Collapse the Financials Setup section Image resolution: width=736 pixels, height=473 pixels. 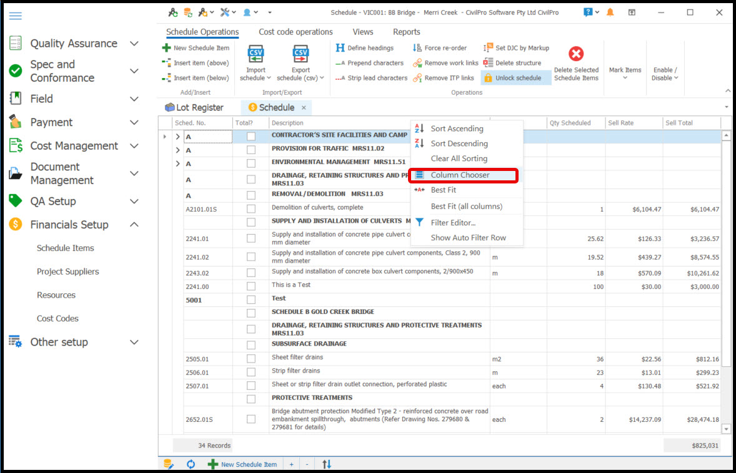pyautogui.click(x=134, y=225)
